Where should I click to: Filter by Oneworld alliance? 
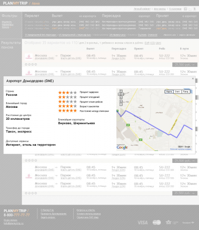click(153, 35)
